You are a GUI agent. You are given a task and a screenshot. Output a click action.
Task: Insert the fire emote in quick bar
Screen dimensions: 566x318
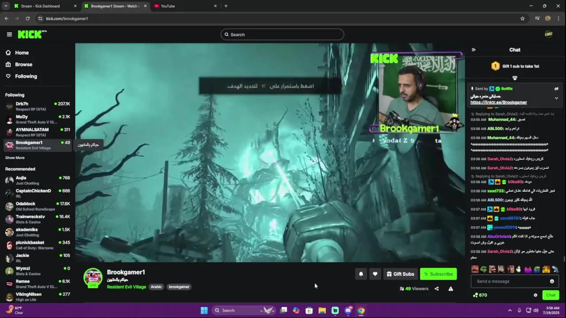(546, 269)
